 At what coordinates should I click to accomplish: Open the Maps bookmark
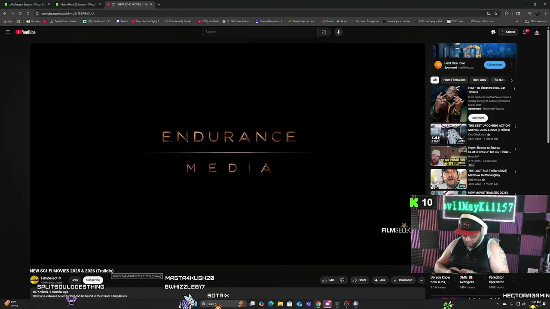[342, 21]
